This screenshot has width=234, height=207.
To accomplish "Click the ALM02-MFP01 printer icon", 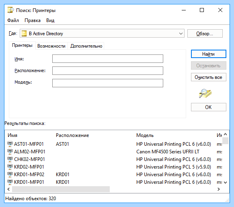I will 10,151.
